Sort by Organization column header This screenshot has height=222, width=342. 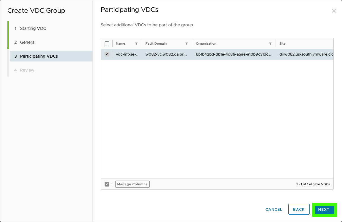pyautogui.click(x=206, y=43)
